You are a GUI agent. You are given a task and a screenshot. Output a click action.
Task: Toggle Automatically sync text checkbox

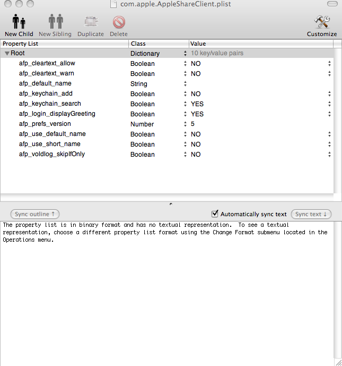pyautogui.click(x=215, y=214)
